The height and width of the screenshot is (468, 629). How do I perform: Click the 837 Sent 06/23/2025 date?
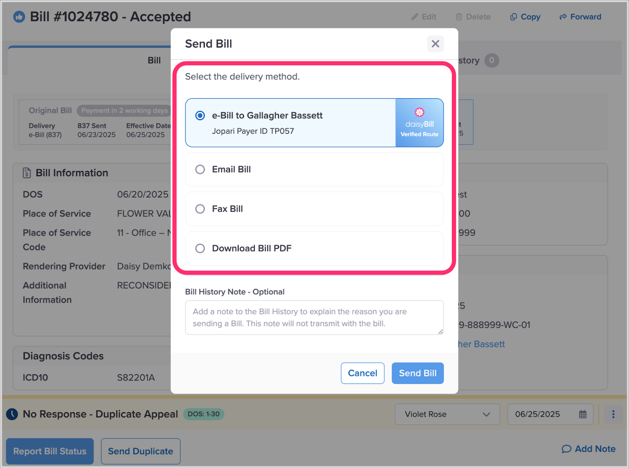pos(97,135)
